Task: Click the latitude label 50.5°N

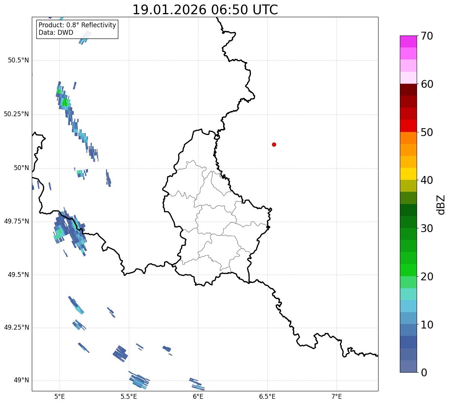Action: point(18,60)
